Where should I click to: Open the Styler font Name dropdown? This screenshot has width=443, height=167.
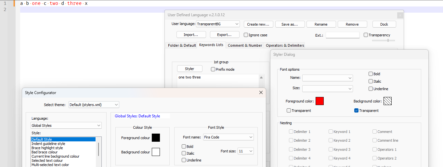(x=327, y=78)
